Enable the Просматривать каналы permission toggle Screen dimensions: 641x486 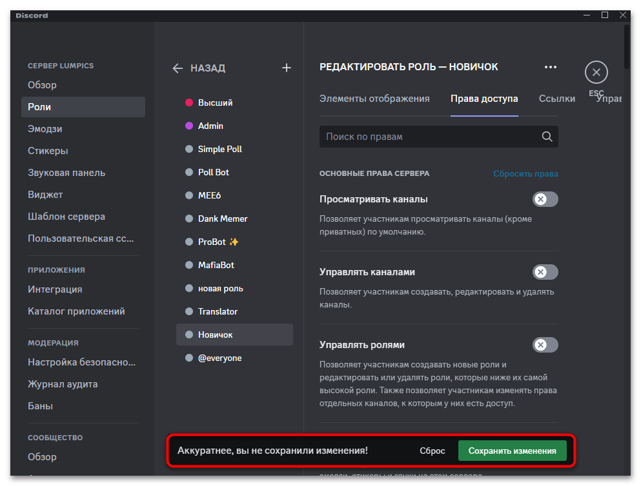[545, 199]
